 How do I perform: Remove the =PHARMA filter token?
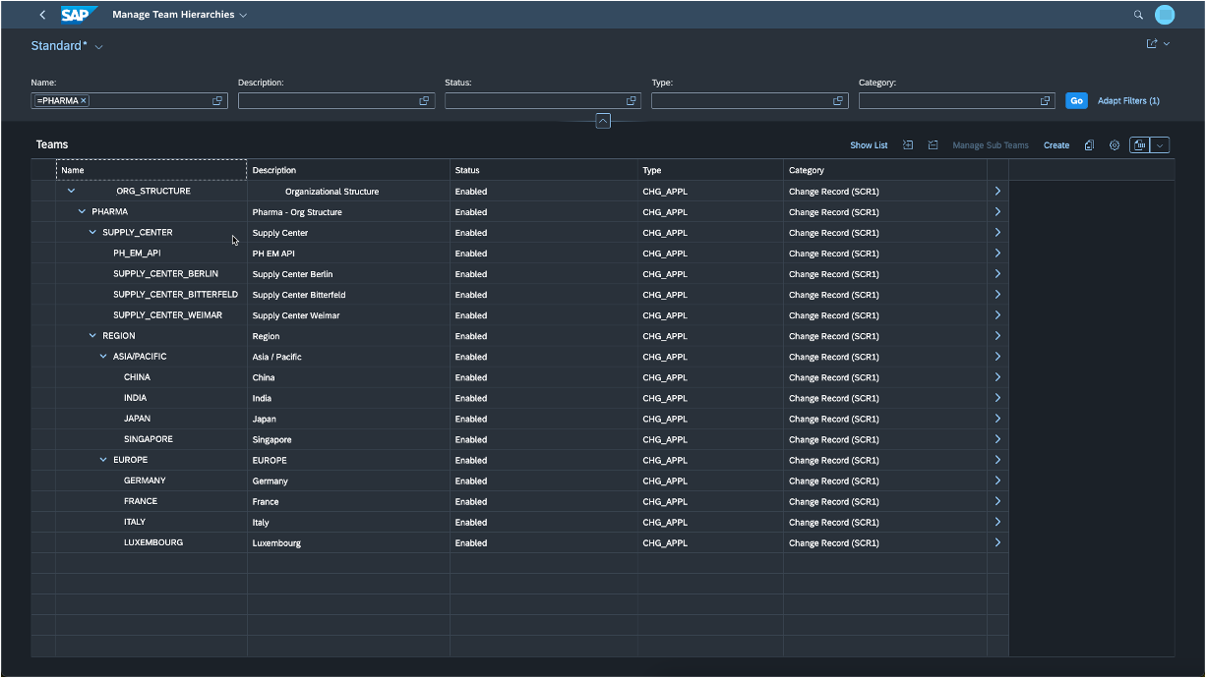[84, 100]
